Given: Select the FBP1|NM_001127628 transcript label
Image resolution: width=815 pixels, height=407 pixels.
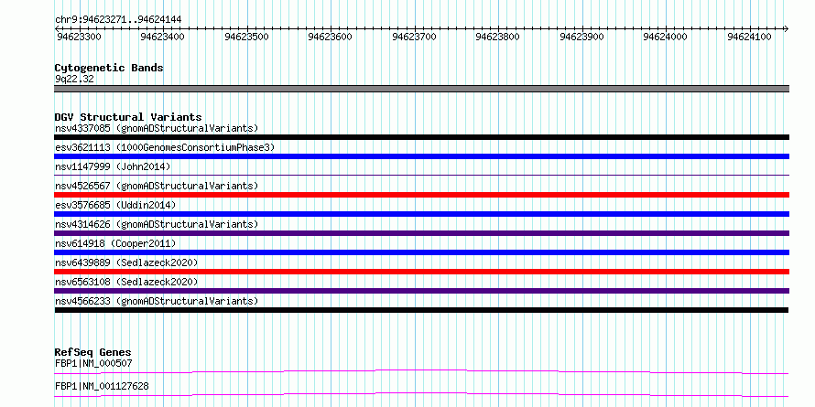Looking at the screenshot, I should point(102,386).
